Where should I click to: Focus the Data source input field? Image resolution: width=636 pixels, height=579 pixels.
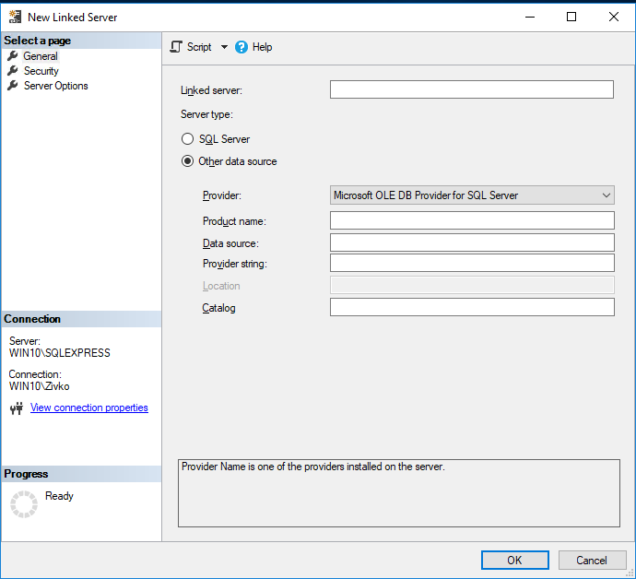pos(471,242)
